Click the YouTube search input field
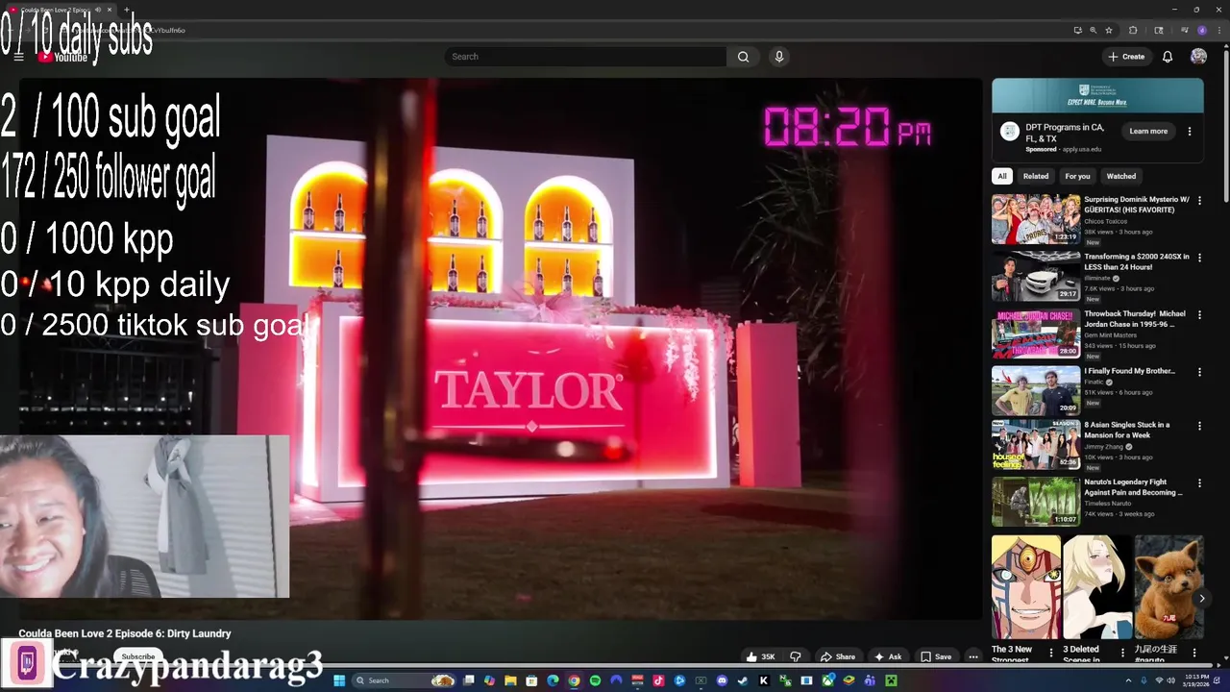The image size is (1230, 692). (x=585, y=57)
